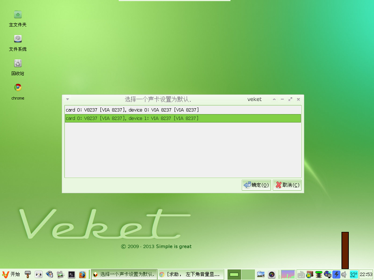Switch to first virtual desktop in pager
Viewport: 374px width, 280px height.
tap(234, 275)
